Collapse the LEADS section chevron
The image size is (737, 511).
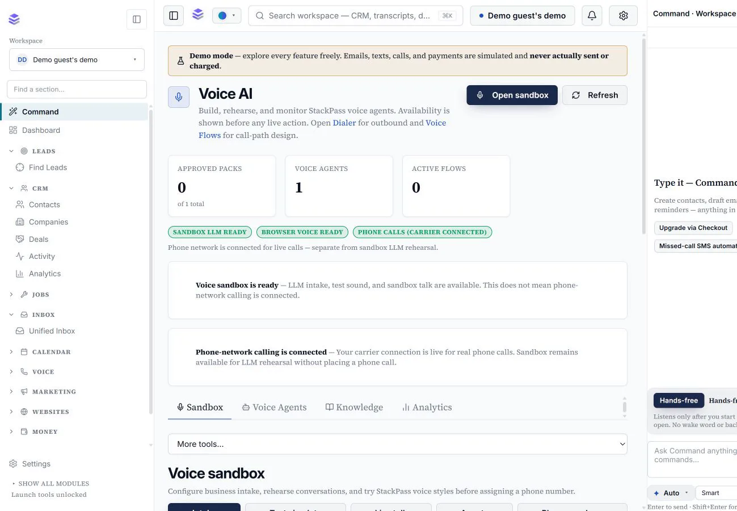(x=11, y=151)
